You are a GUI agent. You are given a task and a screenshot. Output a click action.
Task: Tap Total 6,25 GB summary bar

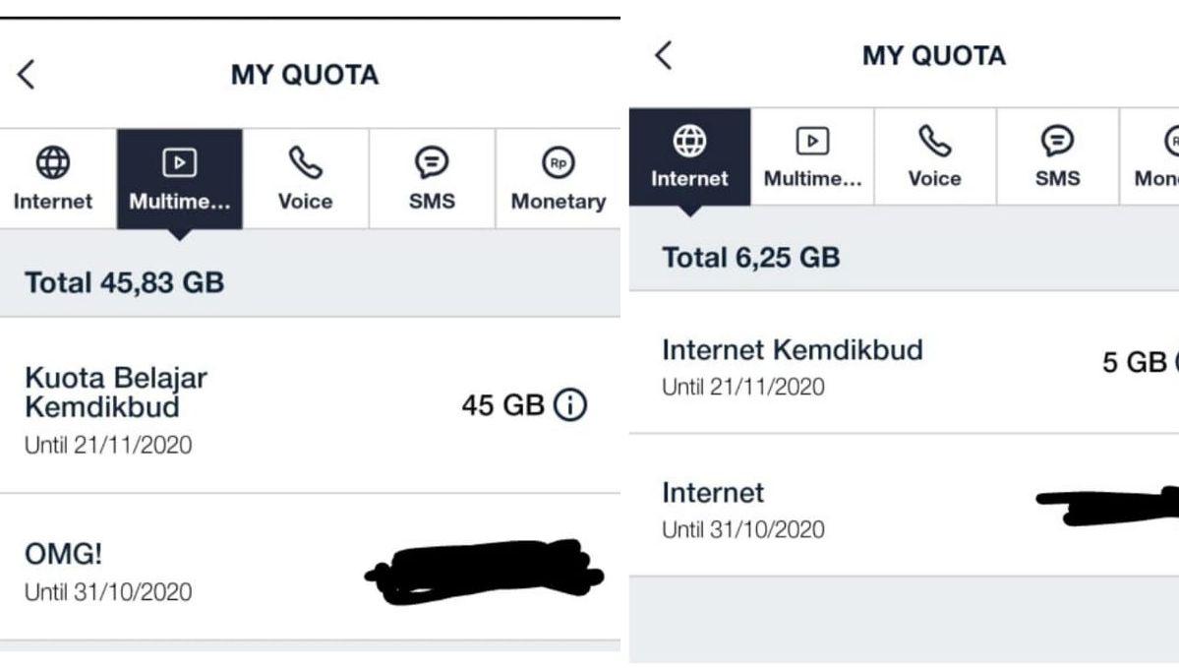(904, 249)
